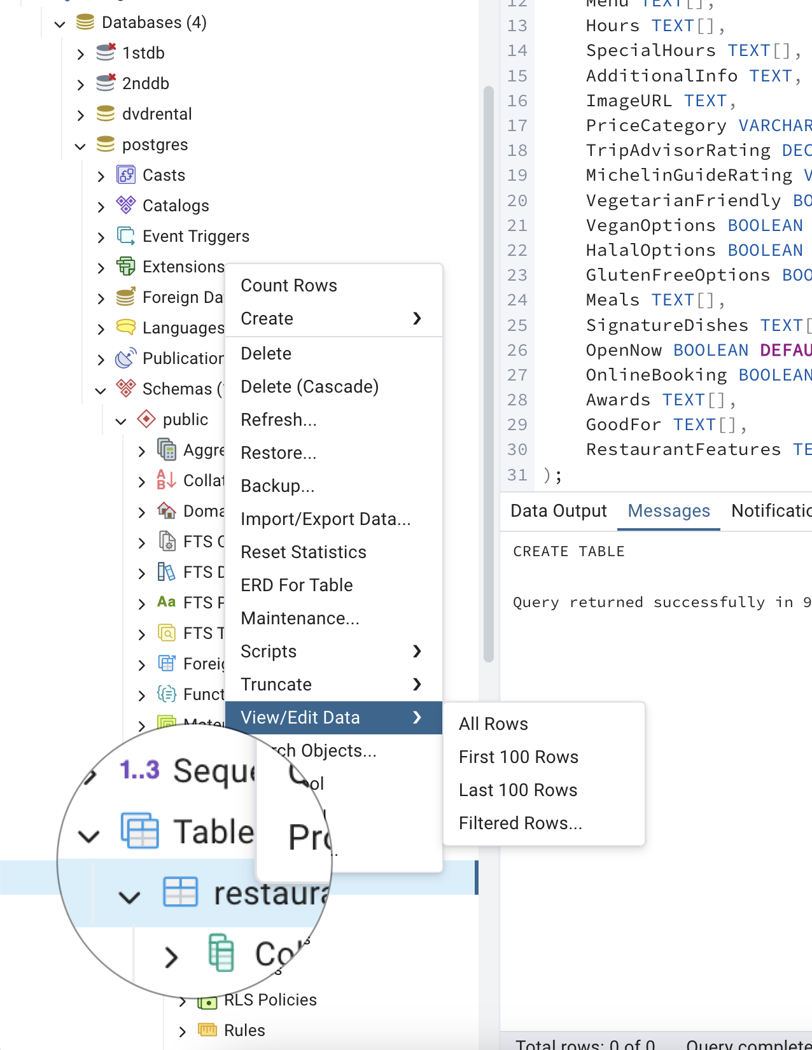This screenshot has height=1050, width=812.
Task: Click the Languages speech bubble icon
Action: (126, 328)
